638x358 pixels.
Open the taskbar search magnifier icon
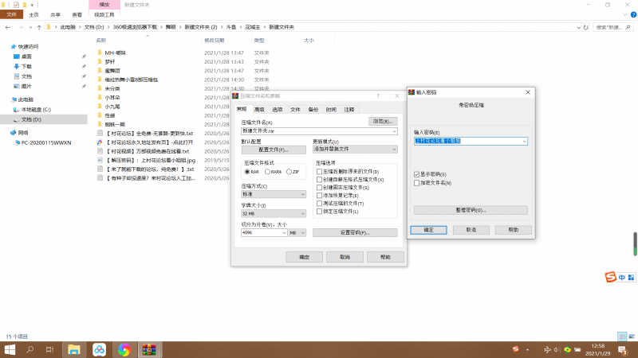click(x=30, y=349)
